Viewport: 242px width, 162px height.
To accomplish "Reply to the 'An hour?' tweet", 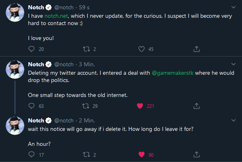I will click(x=32, y=154).
